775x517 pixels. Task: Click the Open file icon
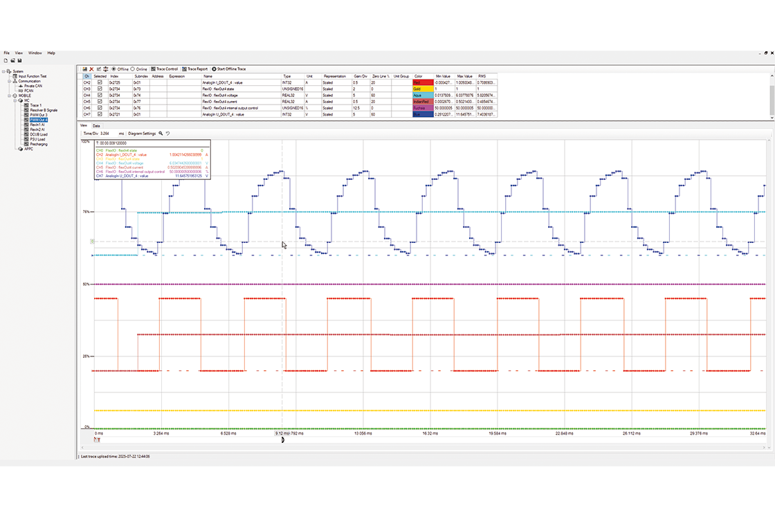[x=13, y=60]
